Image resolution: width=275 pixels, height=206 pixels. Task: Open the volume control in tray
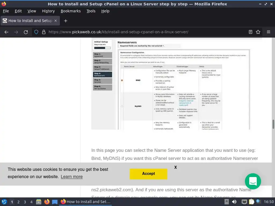(234, 202)
